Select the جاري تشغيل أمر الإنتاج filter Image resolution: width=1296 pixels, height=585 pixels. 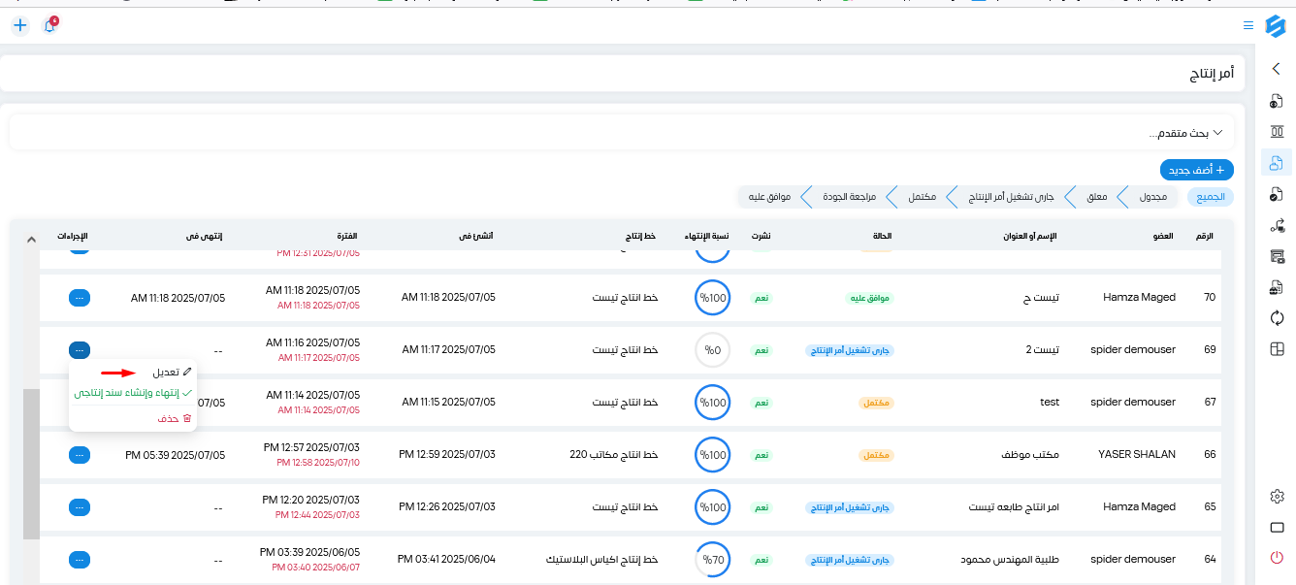tap(1012, 197)
